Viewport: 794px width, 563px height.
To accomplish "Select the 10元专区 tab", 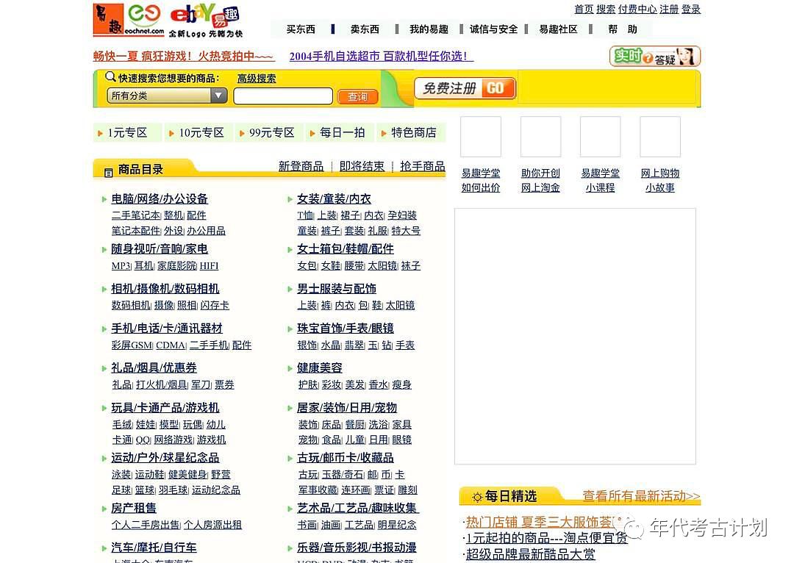I will point(201,132).
